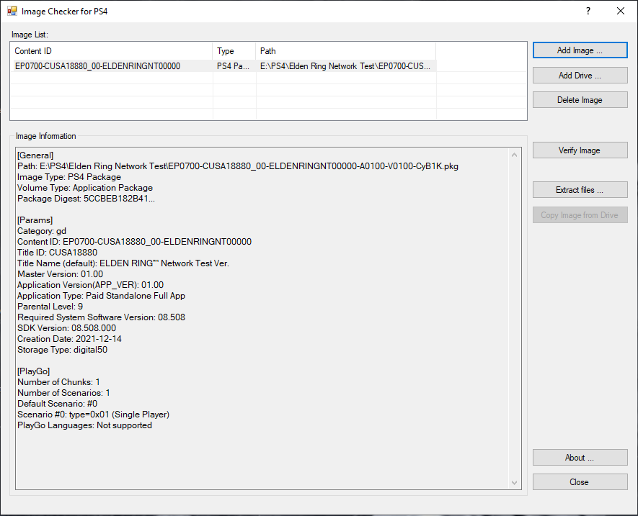Viewport: 638px width, 516px height.
Task: Click scroll-down arrow in Image Information
Action: 514,483
